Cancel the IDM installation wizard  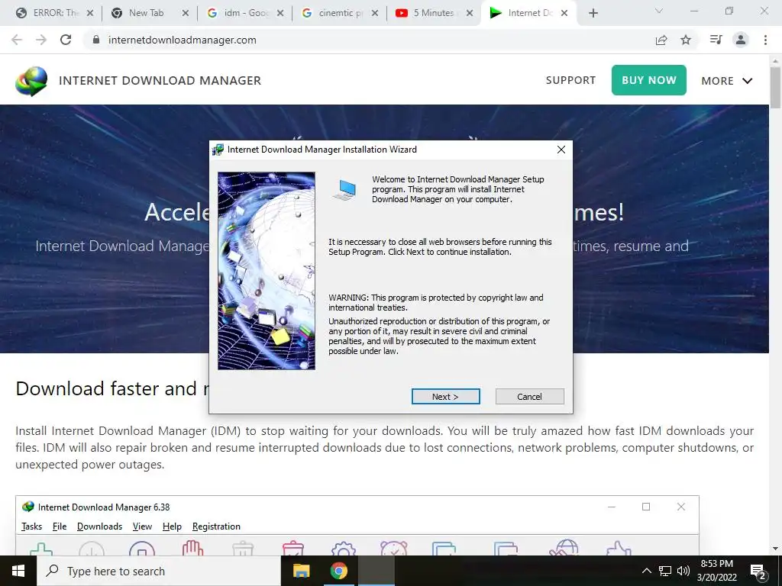[530, 397]
